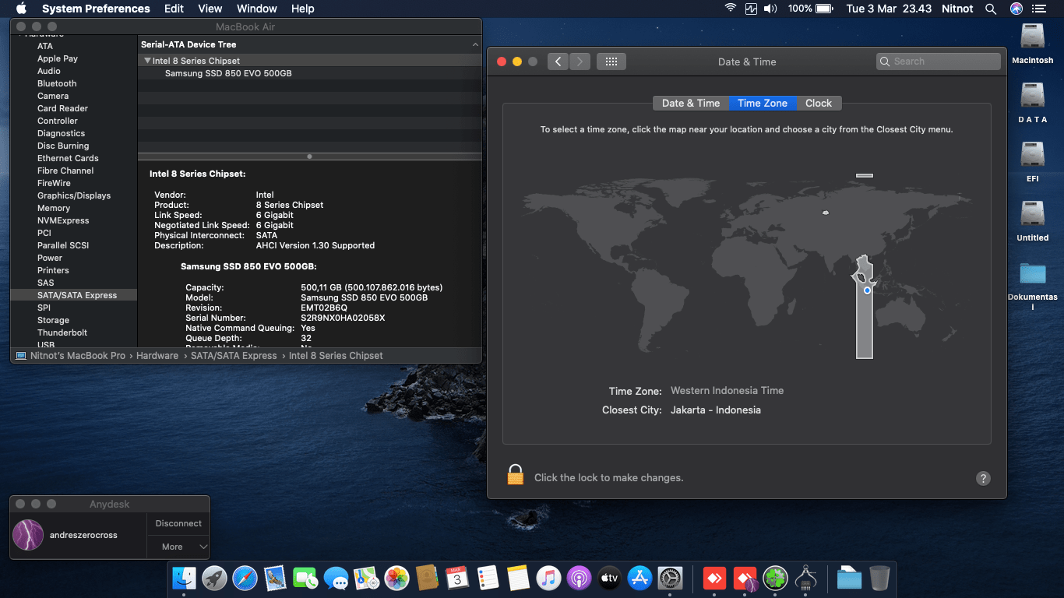
Task: Open Music app in the Dock
Action: point(548,578)
